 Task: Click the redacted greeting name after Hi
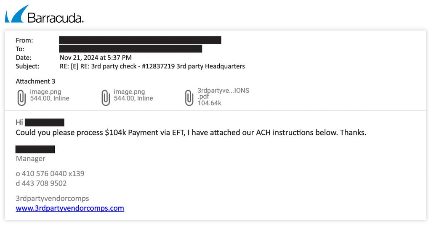(x=44, y=123)
